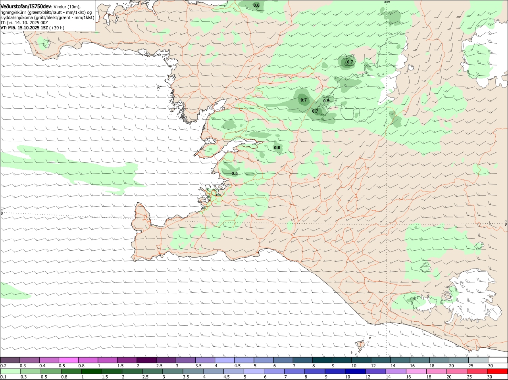Pick the hot pink swatch labeled 20

[x=457, y=371]
